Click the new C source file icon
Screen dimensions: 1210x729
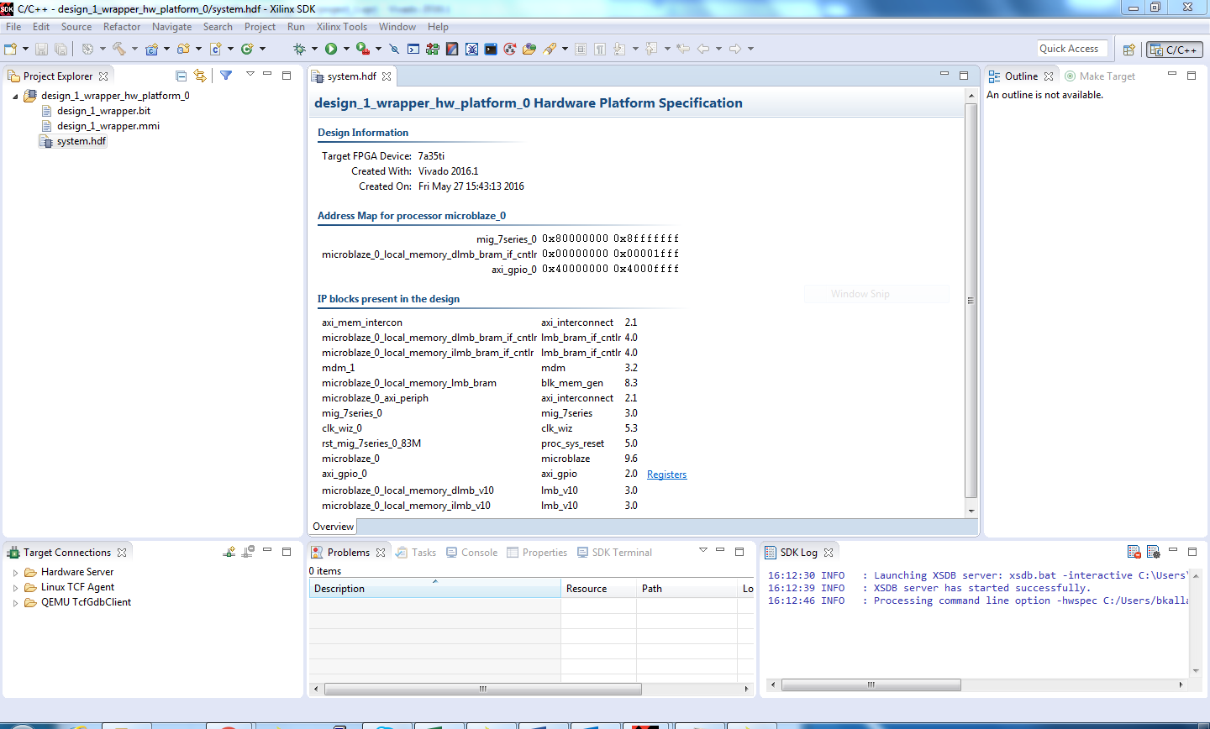click(x=215, y=49)
